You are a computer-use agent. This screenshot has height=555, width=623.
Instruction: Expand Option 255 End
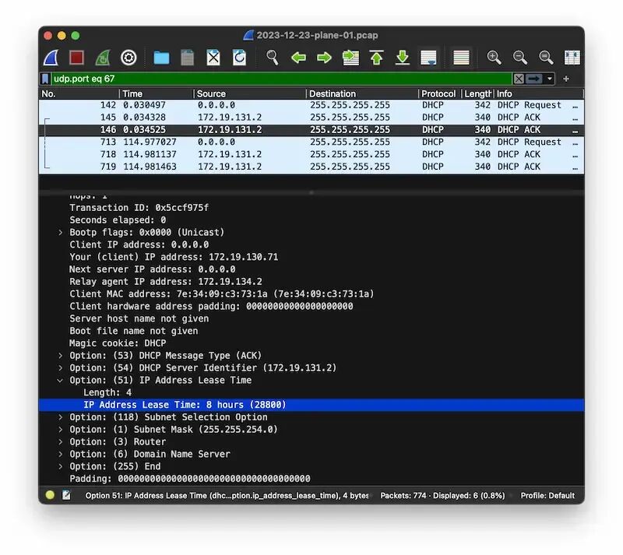61,466
